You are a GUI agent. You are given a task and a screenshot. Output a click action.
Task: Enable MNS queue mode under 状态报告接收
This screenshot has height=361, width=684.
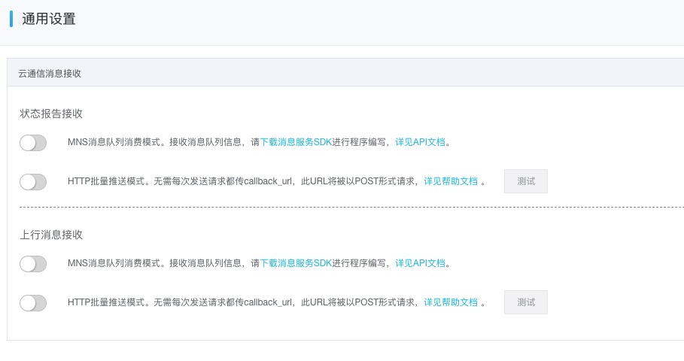click(x=33, y=142)
